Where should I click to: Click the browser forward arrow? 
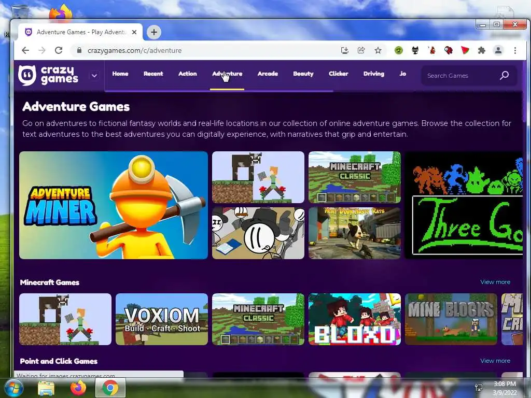coord(42,50)
